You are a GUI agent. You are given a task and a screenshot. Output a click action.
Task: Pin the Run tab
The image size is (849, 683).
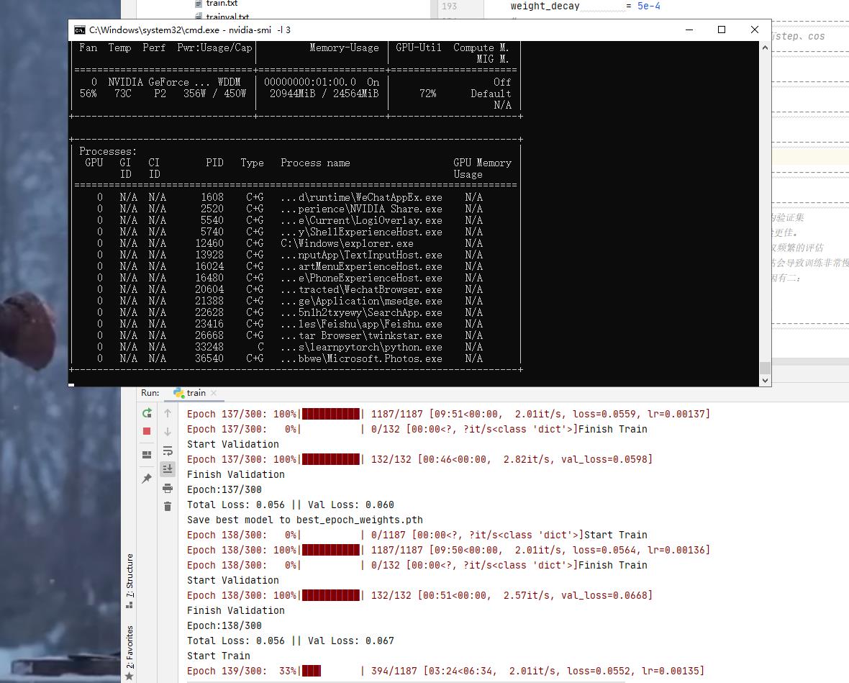tap(147, 479)
